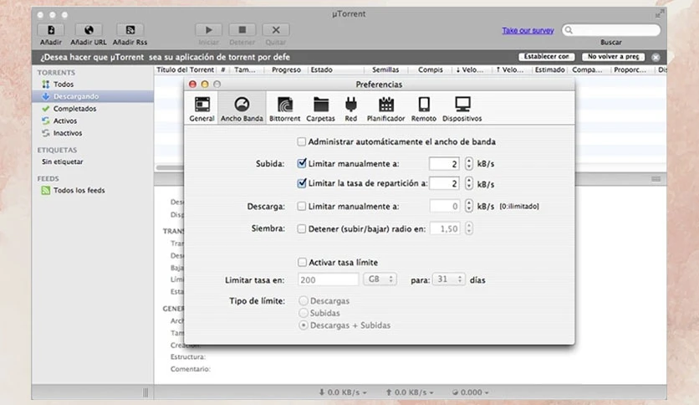Screen dimensions: 699x405
Task: Click the torrent list horizontal scrollbar
Action: click(170, 167)
